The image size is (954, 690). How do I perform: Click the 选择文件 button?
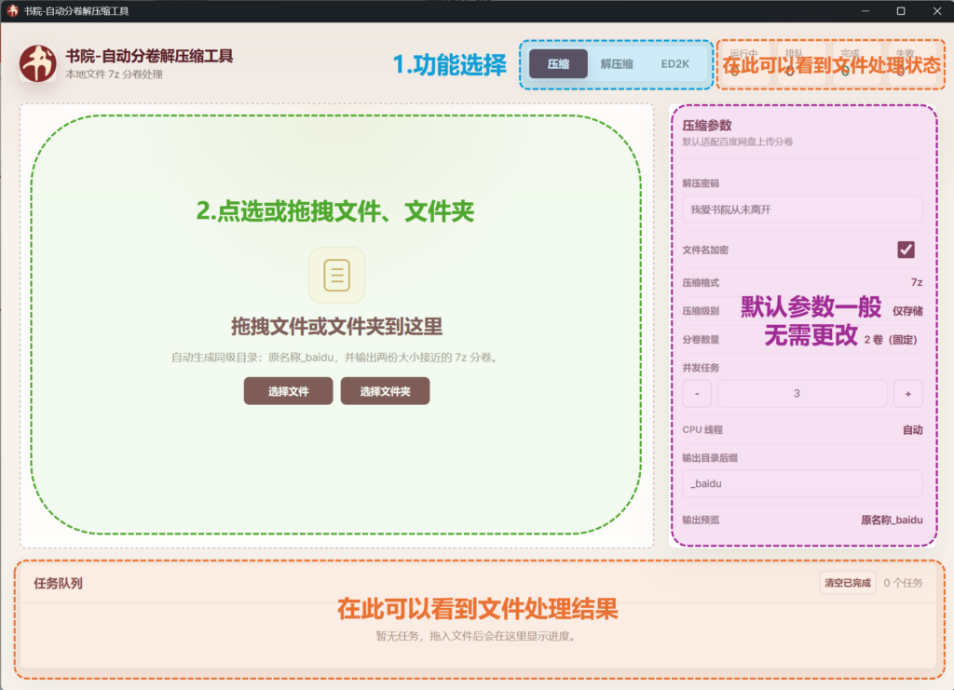[x=289, y=391]
